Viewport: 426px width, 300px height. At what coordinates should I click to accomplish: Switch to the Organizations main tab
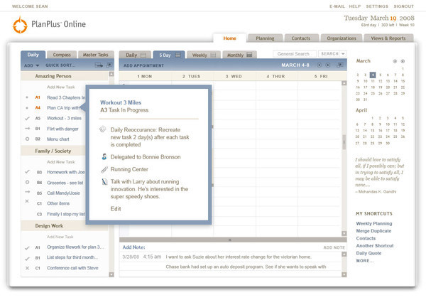[342, 38]
